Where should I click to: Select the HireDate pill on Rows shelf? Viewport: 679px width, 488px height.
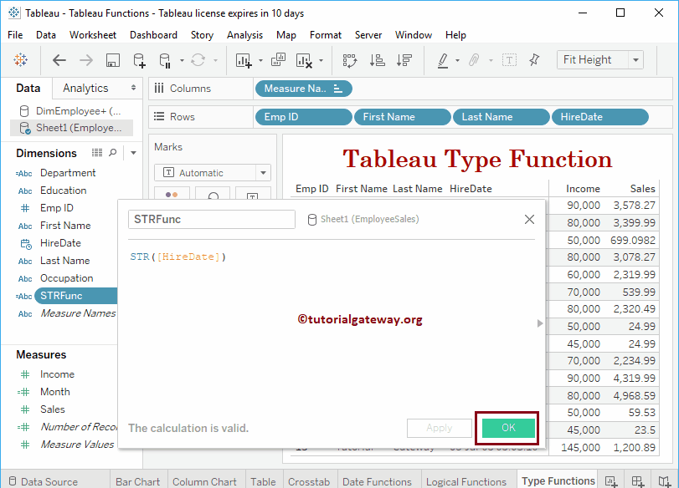click(599, 117)
